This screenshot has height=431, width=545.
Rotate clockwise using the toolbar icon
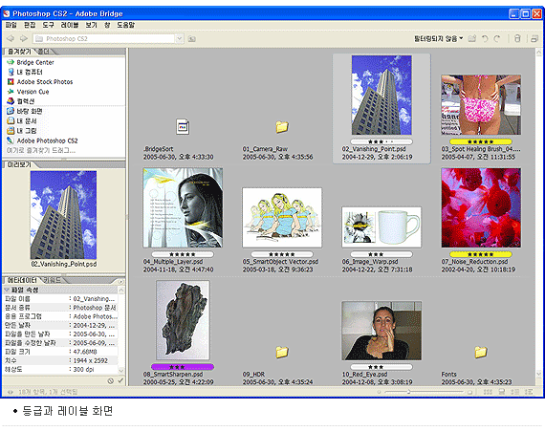click(497, 38)
